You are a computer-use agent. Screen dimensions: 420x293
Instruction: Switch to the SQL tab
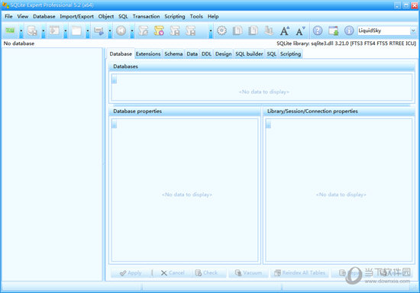(271, 53)
